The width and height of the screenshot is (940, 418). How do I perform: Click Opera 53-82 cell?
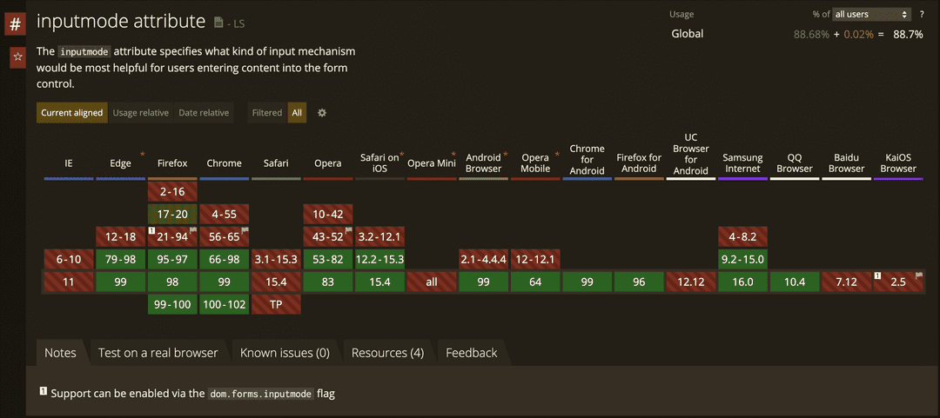coord(328,259)
